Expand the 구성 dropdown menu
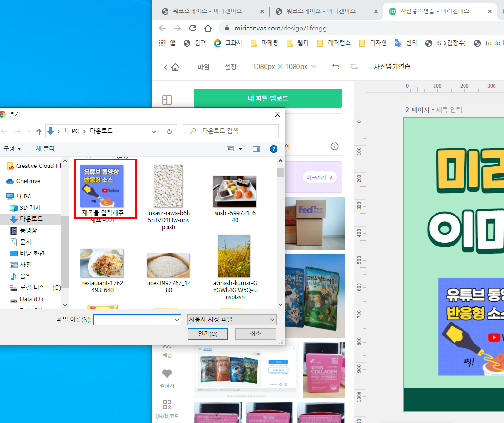The image size is (504, 423). tap(12, 148)
